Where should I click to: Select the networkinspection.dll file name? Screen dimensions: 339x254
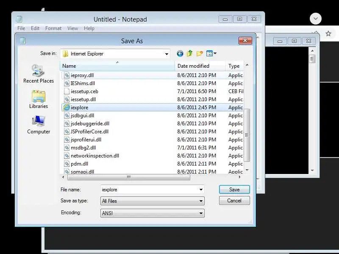click(94, 155)
